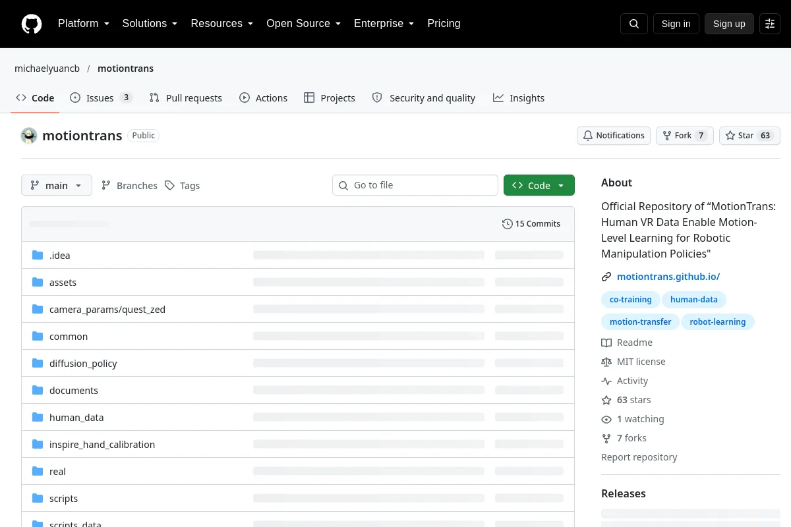Click the documents folder icon
The image size is (791, 527).
pyautogui.click(x=38, y=391)
